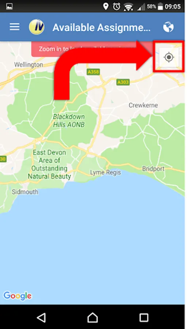Tap the Android back navigation button

point(41,318)
